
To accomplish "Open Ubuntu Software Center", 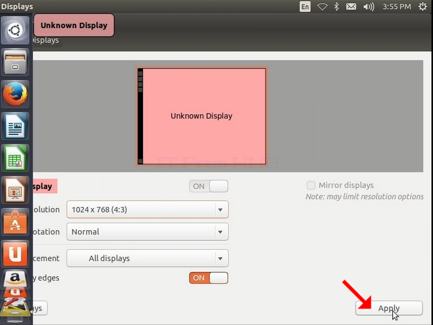I will 15,223.
